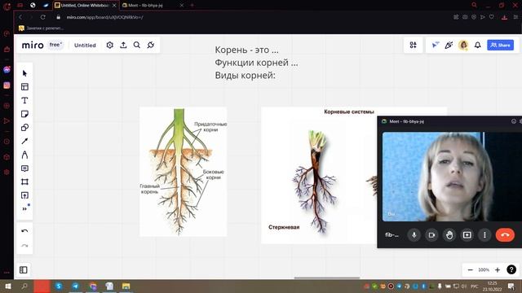This screenshot has height=293, width=522.
Task: Select the Pen drawing tool
Action: pos(24,155)
